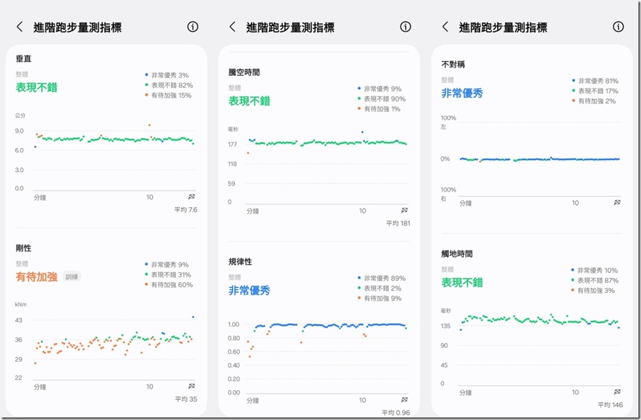Image resolution: width=641 pixels, height=420 pixels.
Task: Click the 表現不錯 87% legend entry
Action: (595, 280)
